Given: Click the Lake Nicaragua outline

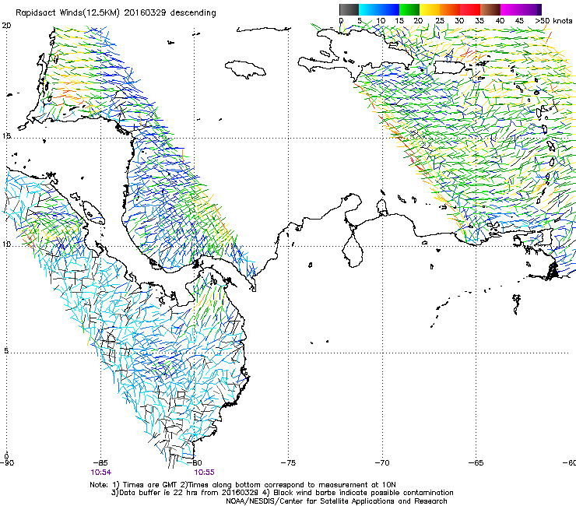Looking at the screenshot, I should click(94, 212).
